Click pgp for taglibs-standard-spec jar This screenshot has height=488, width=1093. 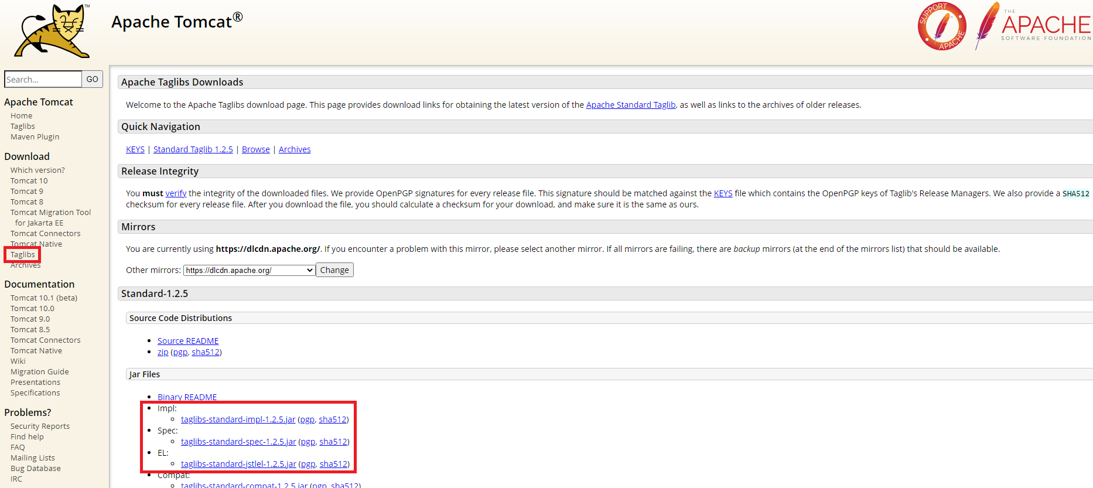tap(308, 442)
